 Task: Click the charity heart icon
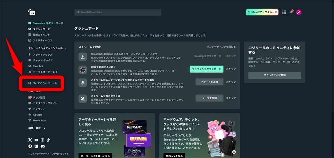pos(30,109)
